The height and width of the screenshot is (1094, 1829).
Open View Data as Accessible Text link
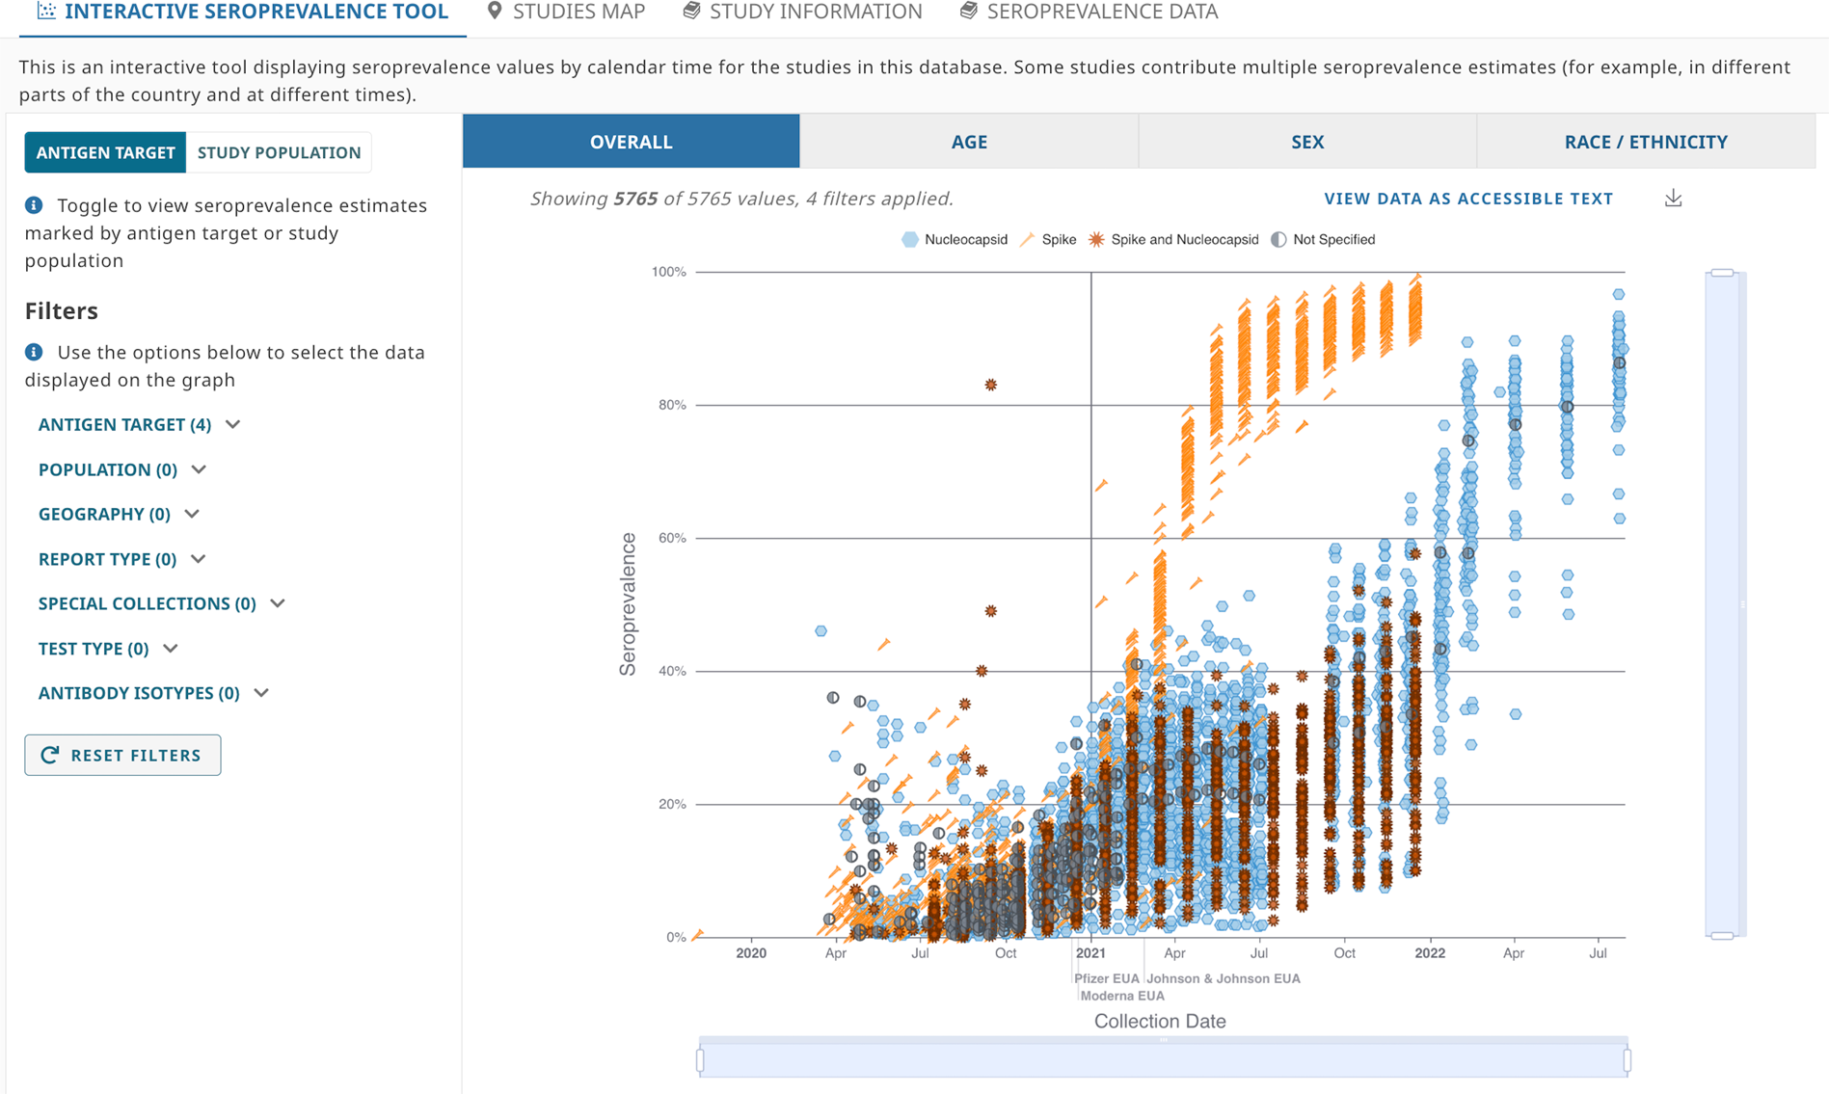[1467, 199]
